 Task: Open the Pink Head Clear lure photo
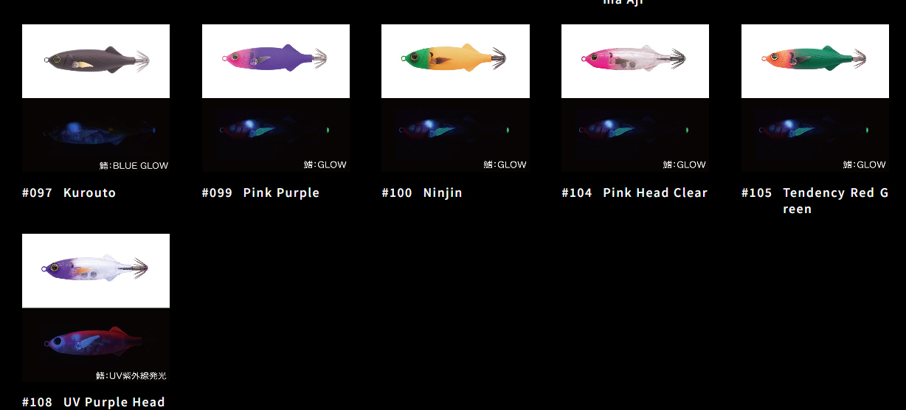coord(635,61)
